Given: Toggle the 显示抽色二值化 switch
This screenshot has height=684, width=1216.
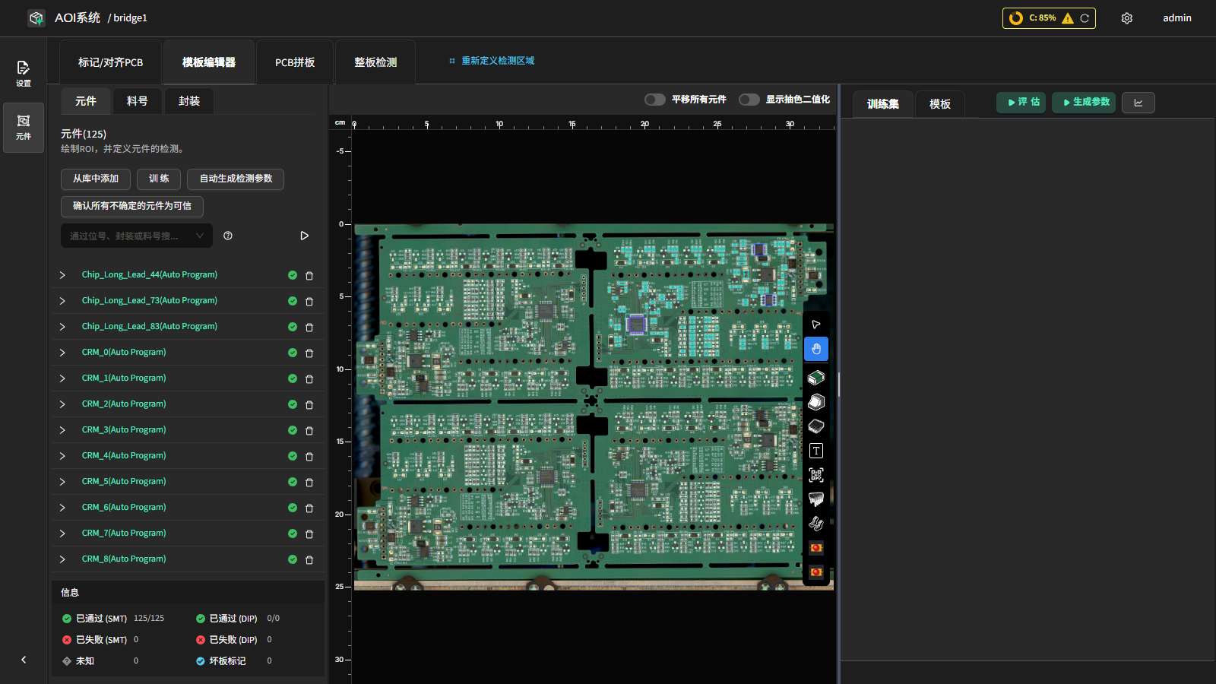Looking at the screenshot, I should point(749,100).
